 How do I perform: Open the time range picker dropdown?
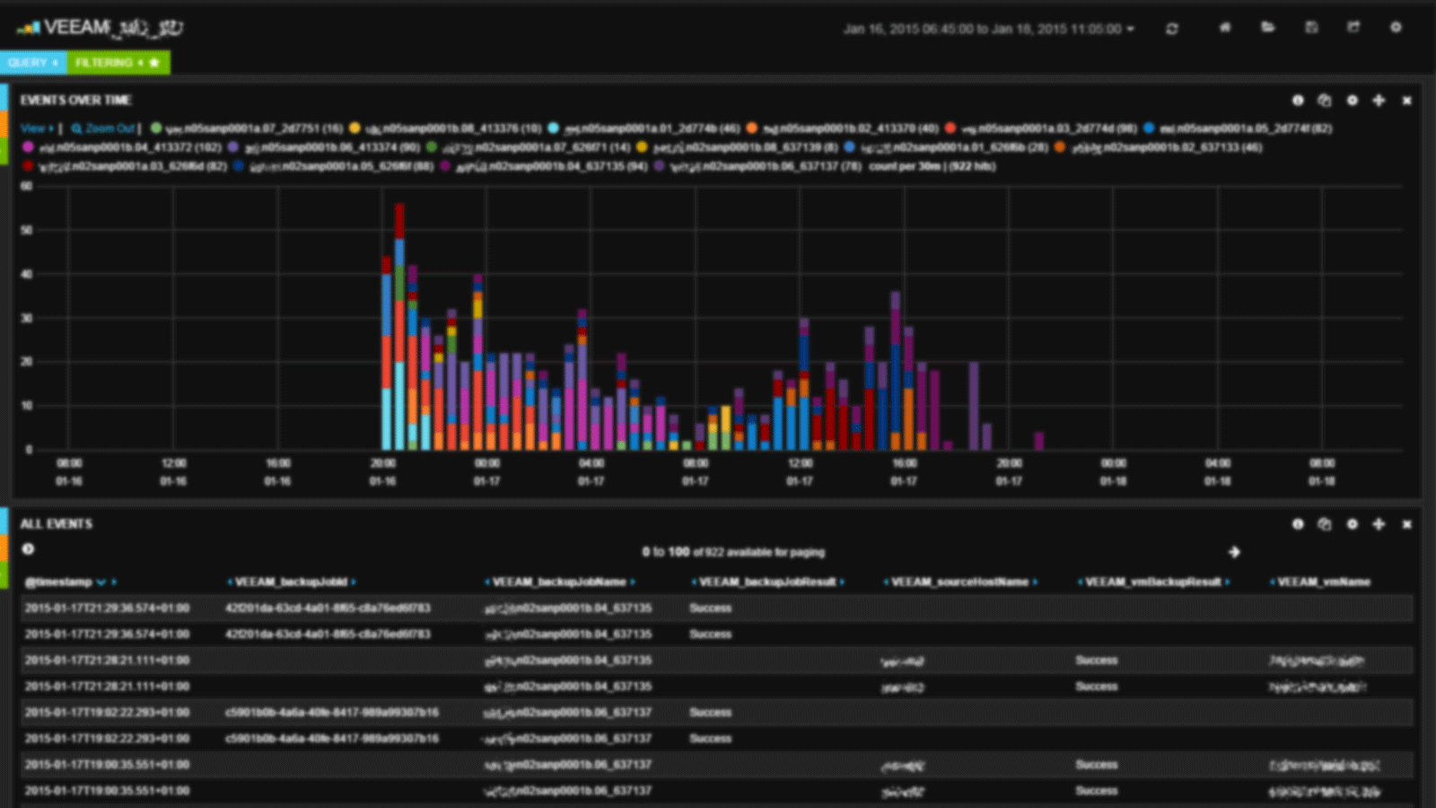point(988,29)
